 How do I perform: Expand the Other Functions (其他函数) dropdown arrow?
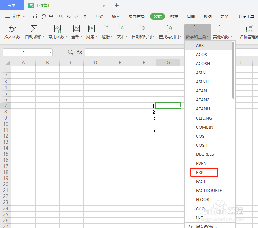tap(231, 37)
